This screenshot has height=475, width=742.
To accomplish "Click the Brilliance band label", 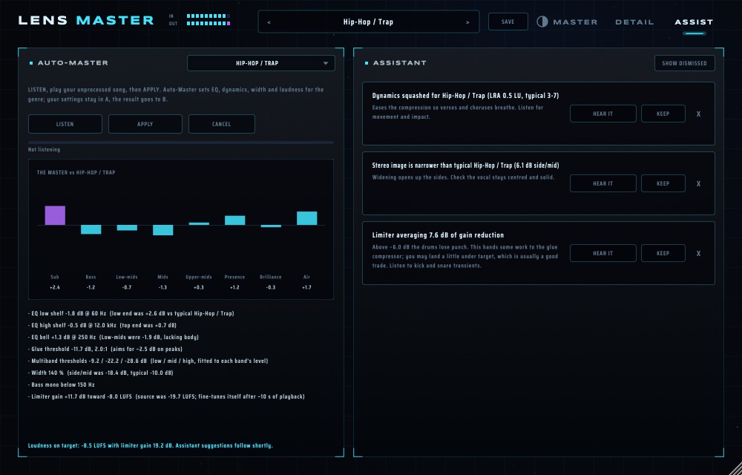I will pos(271,278).
